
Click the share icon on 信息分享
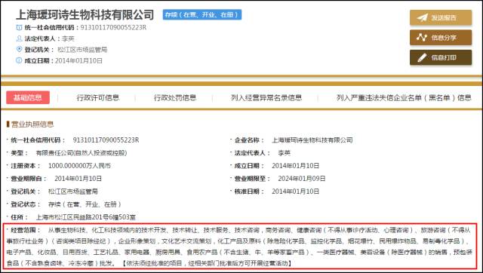tap(422, 38)
